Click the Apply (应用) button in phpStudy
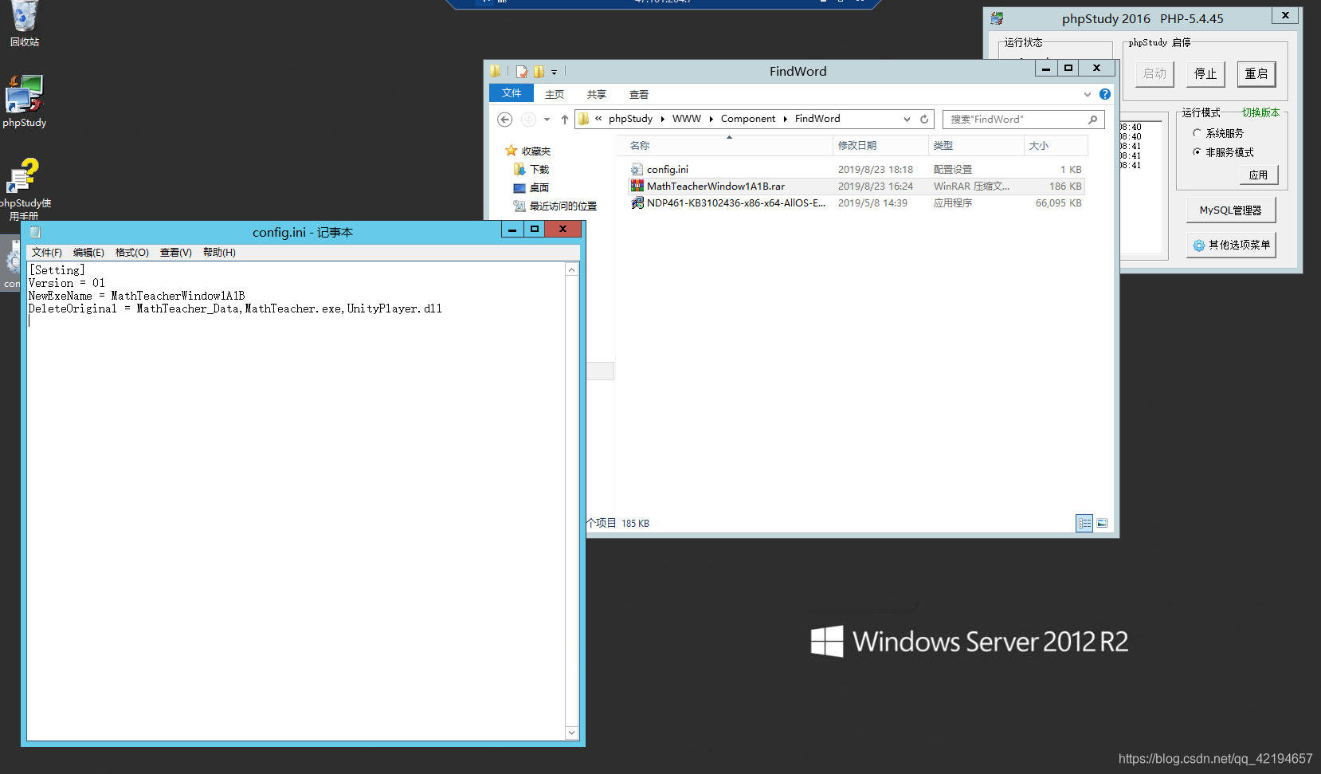The image size is (1321, 774). point(1258,175)
